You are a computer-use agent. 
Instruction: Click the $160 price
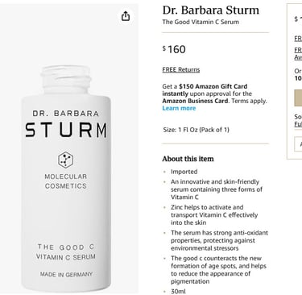click(x=174, y=49)
